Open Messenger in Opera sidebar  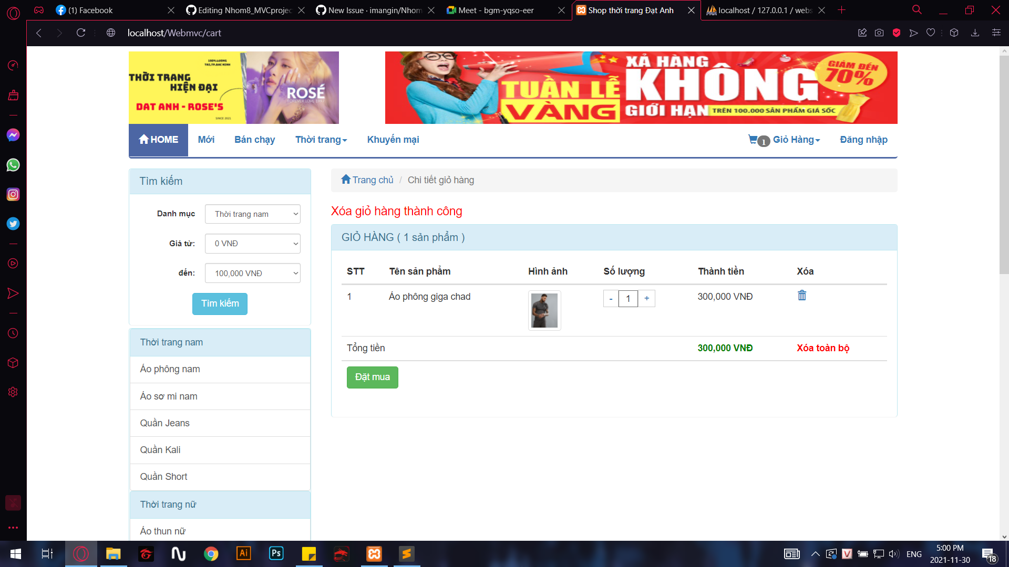click(x=13, y=135)
